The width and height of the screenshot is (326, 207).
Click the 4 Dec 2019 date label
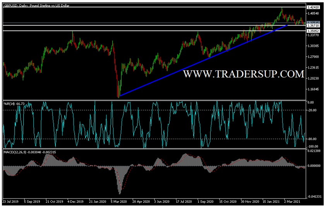click(x=75, y=202)
